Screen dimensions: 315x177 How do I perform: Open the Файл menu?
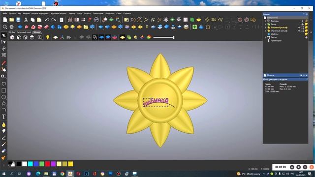point(5,13)
